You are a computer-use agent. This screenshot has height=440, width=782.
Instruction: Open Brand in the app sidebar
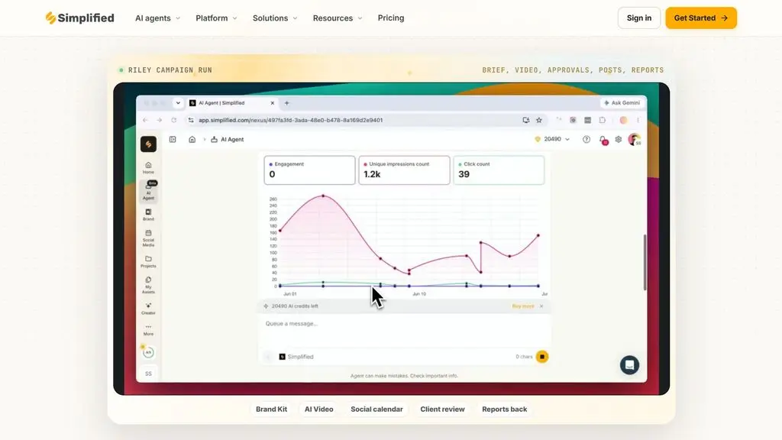(x=148, y=215)
